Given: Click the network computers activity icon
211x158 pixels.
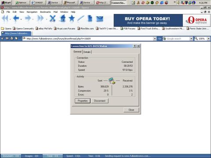Looking at the screenshot, I should (112, 81).
